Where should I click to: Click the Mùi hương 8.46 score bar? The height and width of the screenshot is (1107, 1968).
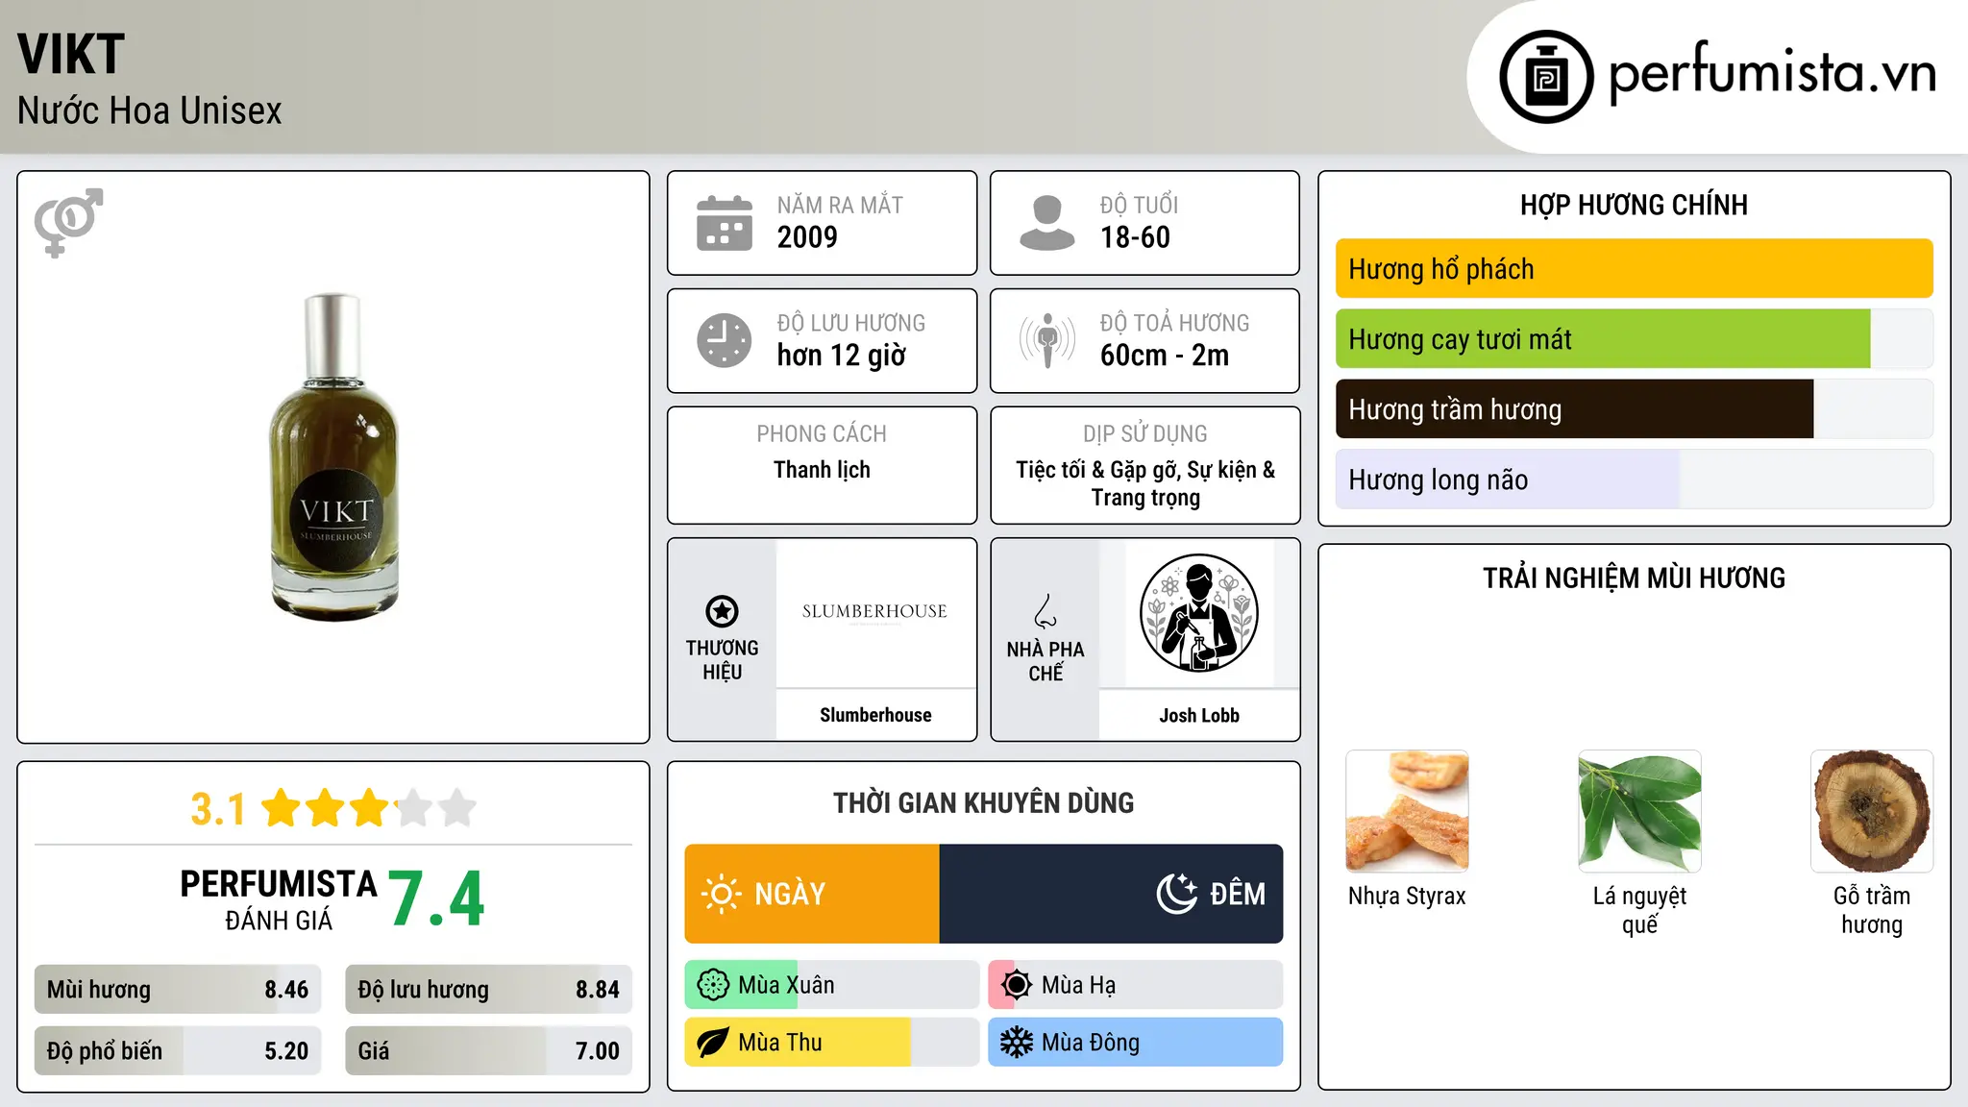(178, 990)
